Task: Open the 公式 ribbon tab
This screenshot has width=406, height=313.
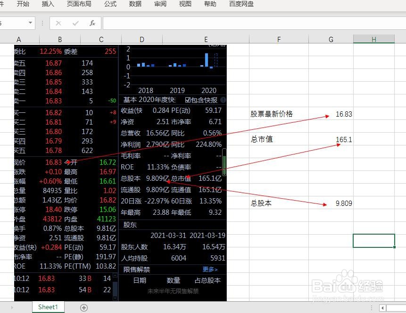Action: click(x=110, y=4)
